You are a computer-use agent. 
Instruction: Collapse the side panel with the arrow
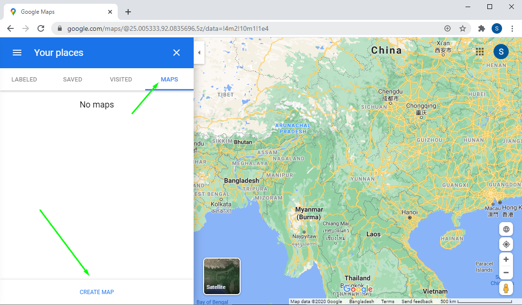coord(199,53)
